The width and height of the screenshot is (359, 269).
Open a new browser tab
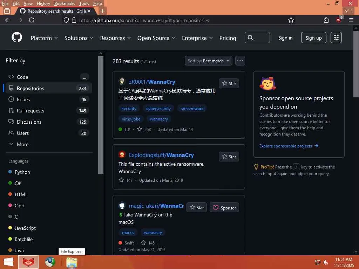tap(103, 11)
